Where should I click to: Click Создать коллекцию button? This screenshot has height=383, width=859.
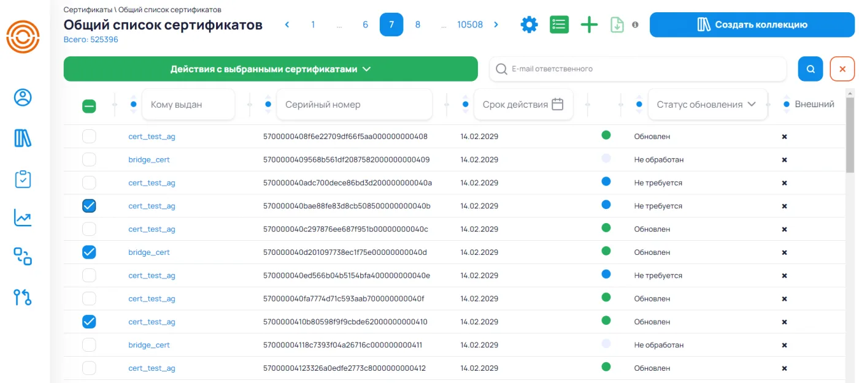click(x=752, y=25)
